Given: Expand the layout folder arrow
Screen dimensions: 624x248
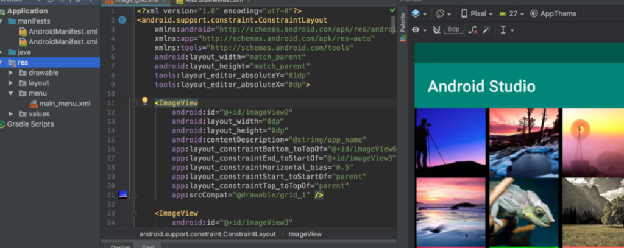Looking at the screenshot, I should (11, 83).
